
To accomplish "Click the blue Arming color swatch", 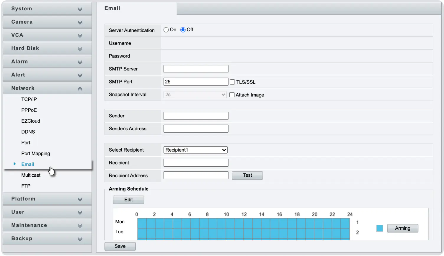I will pos(380,228).
